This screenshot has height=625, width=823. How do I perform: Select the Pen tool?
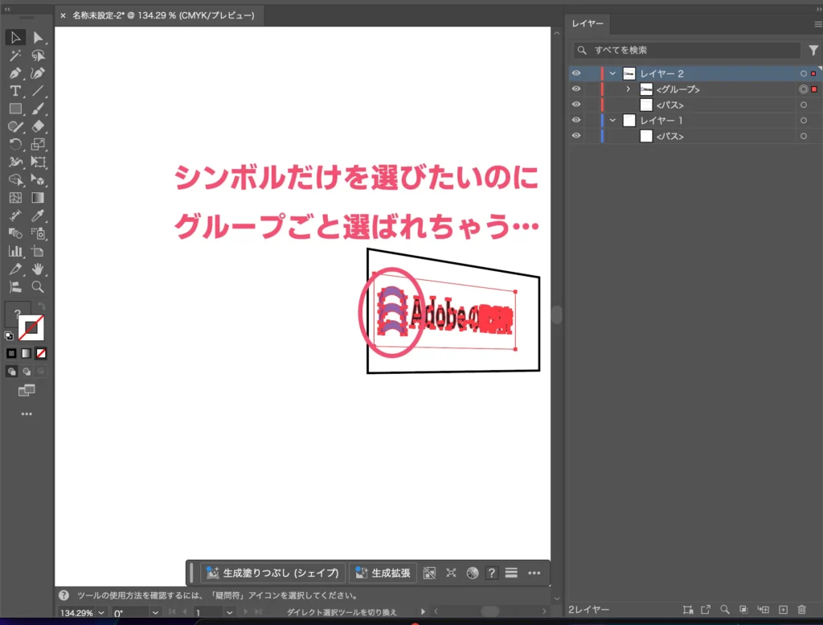point(15,74)
